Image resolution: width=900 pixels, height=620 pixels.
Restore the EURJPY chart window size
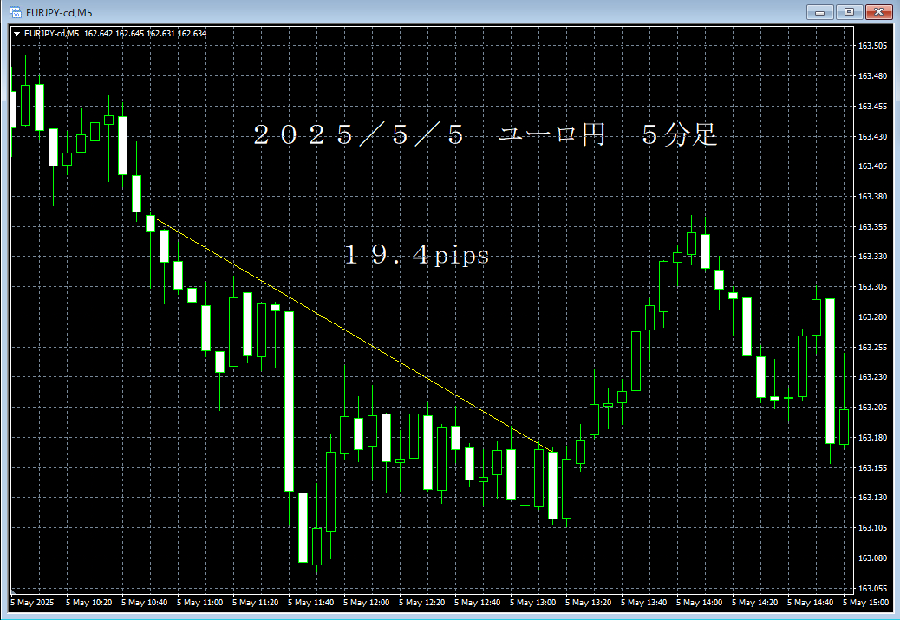point(849,12)
